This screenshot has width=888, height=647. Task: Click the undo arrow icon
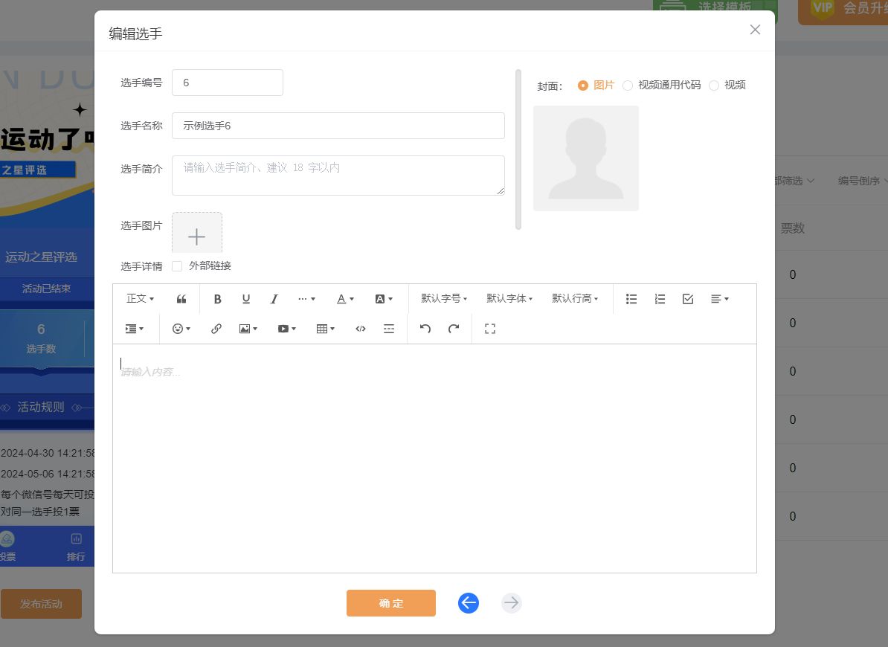click(x=425, y=329)
